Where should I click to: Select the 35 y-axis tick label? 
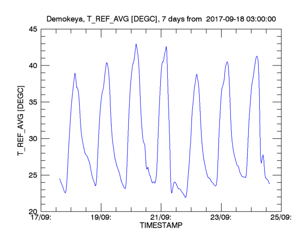(33, 102)
